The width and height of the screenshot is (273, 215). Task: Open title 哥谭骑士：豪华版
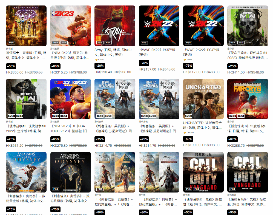coord(26,55)
